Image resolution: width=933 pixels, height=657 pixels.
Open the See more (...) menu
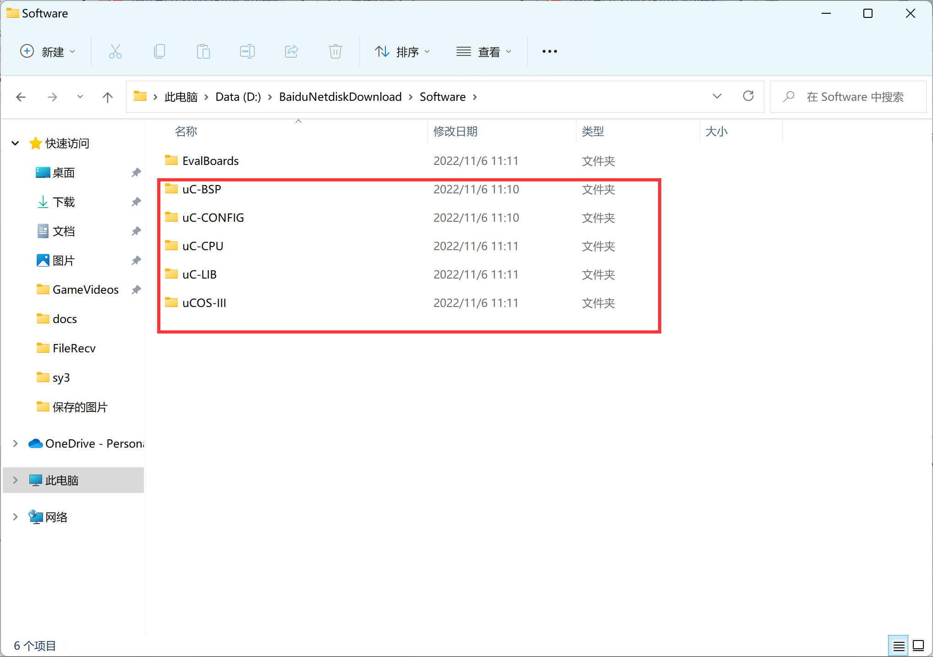[x=549, y=51]
